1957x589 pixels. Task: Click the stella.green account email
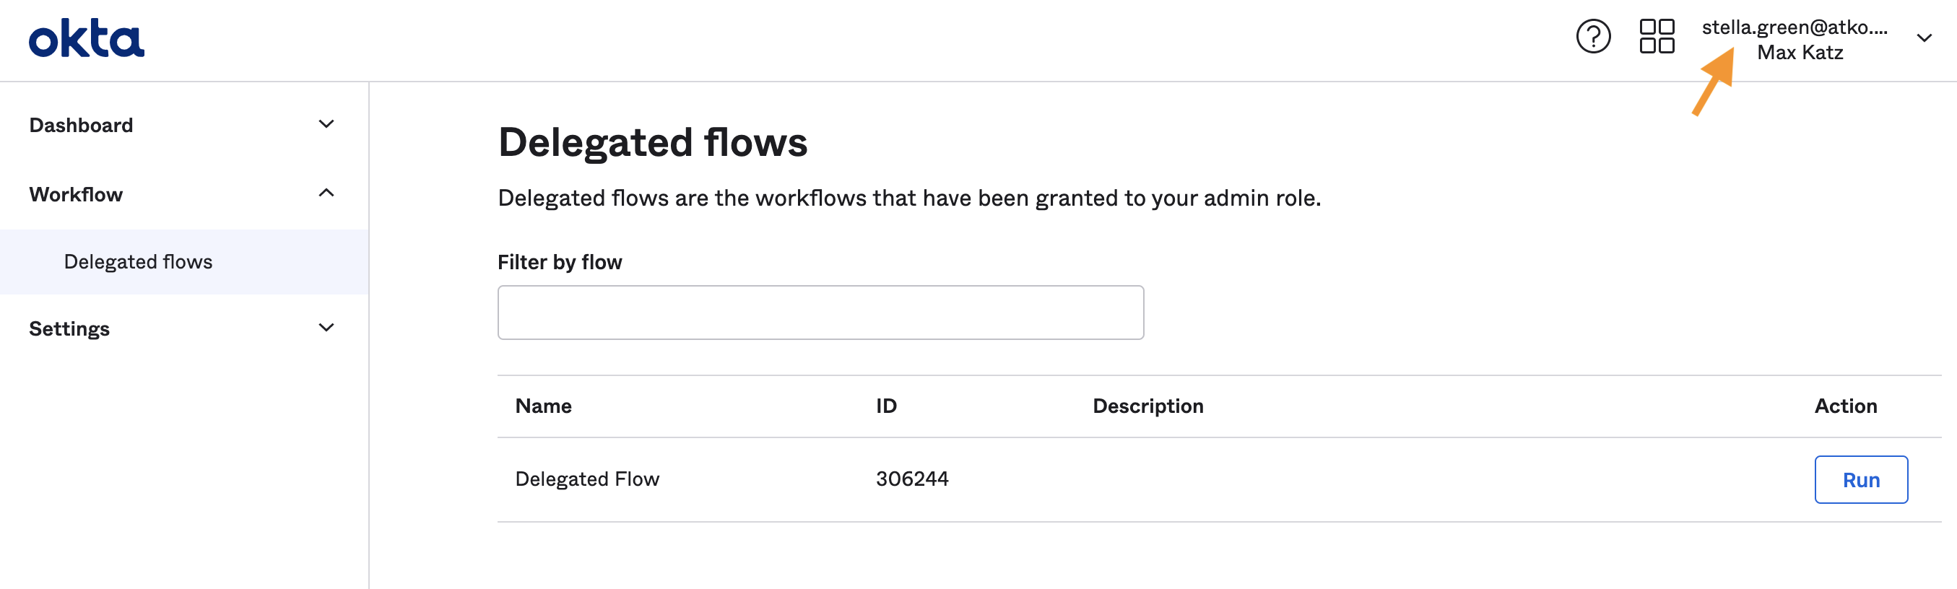(1794, 27)
